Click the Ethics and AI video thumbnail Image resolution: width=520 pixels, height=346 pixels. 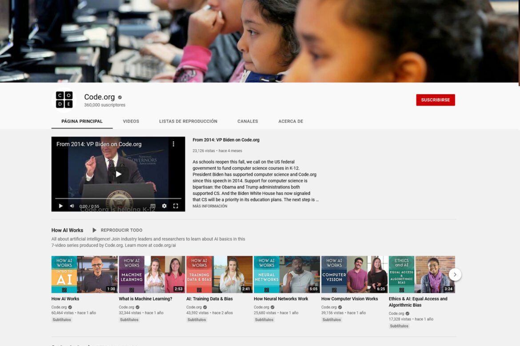pos(421,274)
